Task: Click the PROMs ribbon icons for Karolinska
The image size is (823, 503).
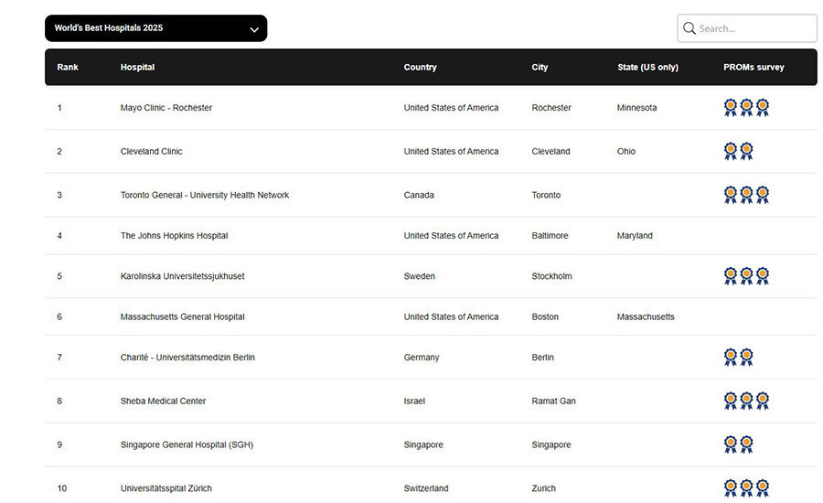Action: [x=746, y=276]
